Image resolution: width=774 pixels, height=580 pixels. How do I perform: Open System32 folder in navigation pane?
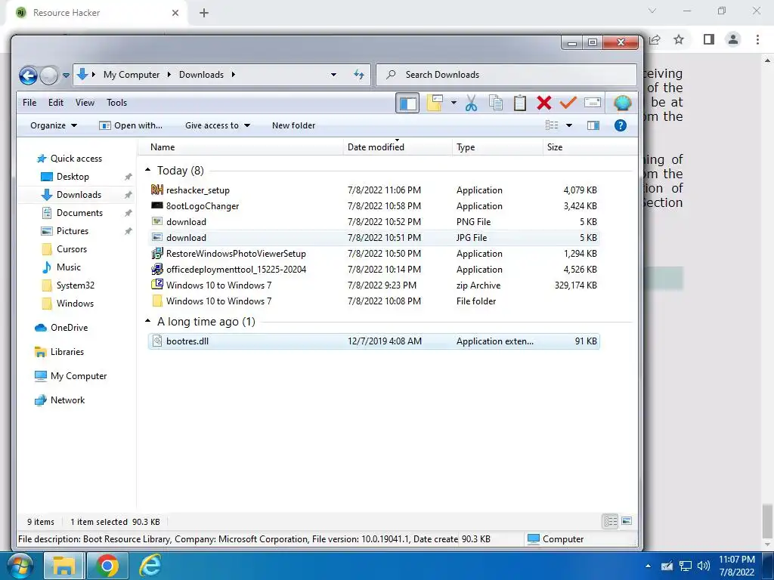tap(68, 285)
